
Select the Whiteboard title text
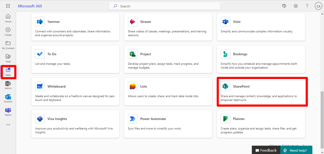pos(57,87)
